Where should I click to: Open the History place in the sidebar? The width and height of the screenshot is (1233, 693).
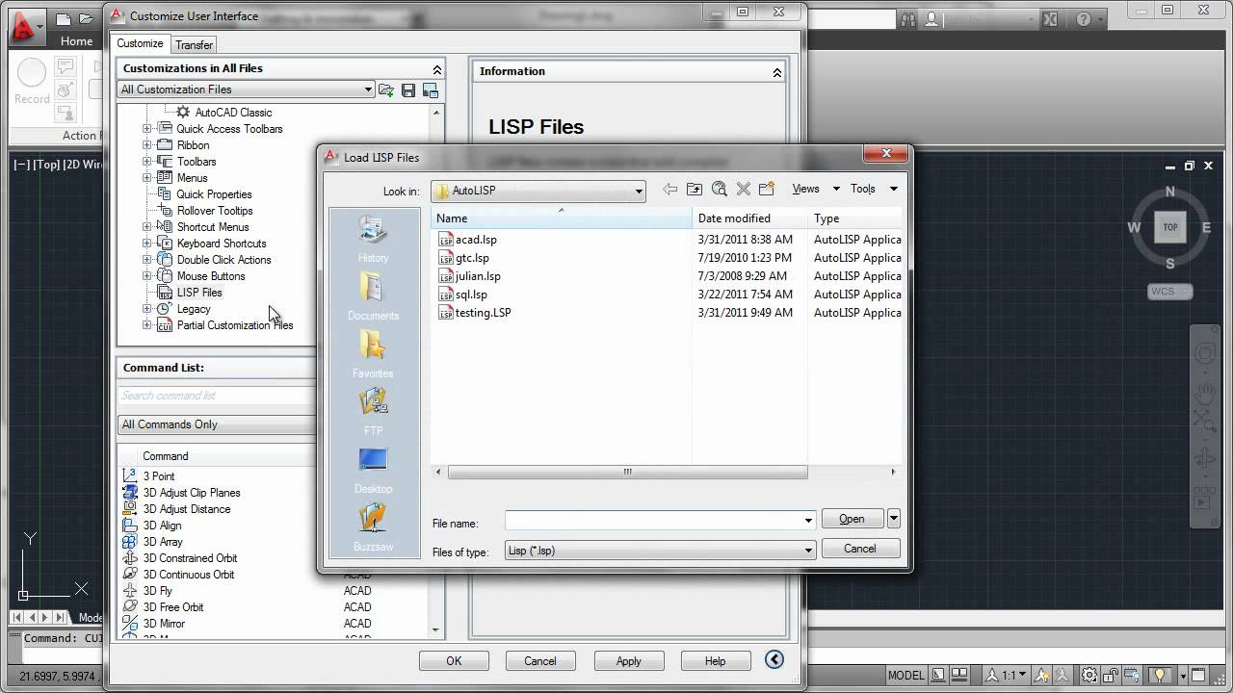point(373,239)
